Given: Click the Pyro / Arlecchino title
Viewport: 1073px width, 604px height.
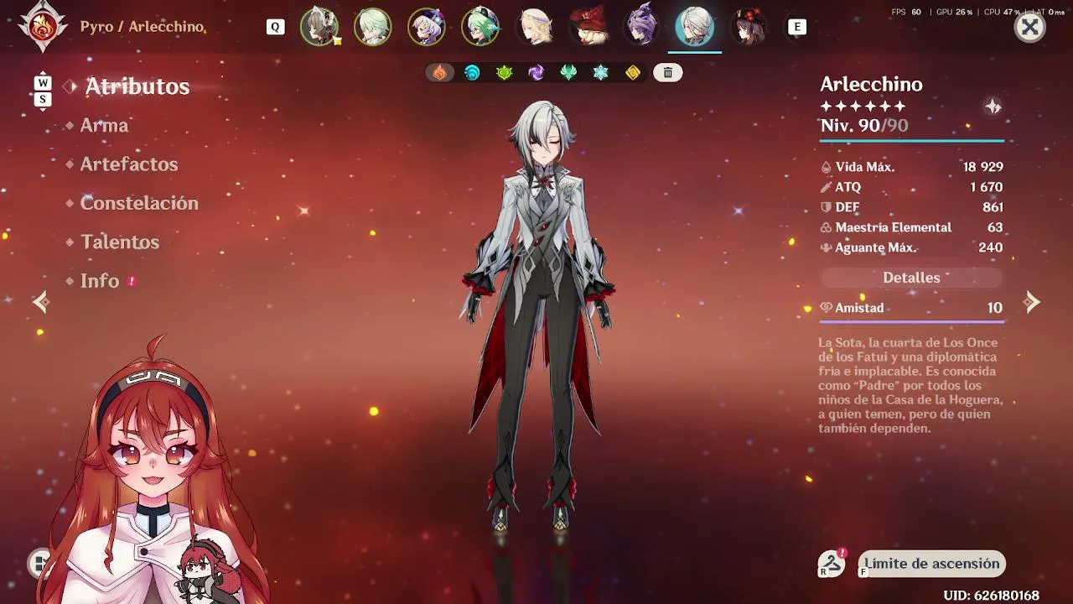Looking at the screenshot, I should (x=143, y=27).
